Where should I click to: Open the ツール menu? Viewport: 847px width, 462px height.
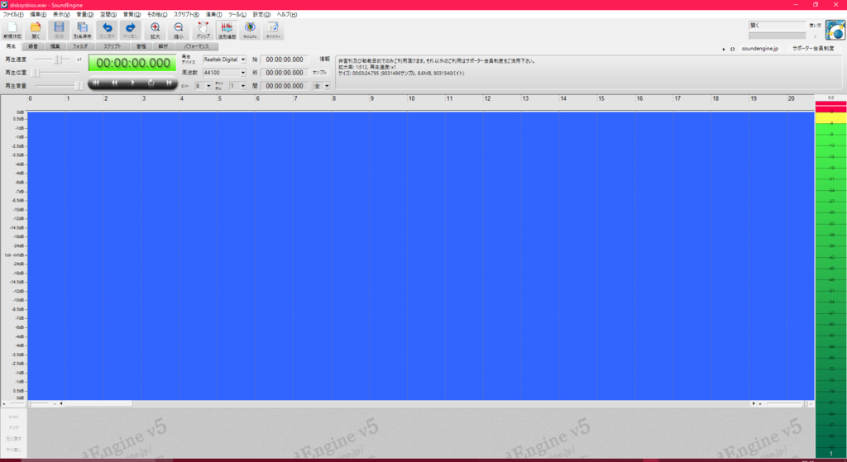click(237, 15)
